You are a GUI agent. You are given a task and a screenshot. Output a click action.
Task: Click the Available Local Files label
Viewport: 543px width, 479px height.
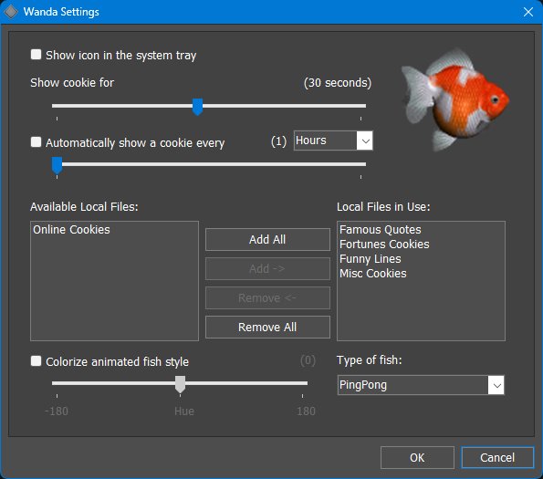pos(84,206)
